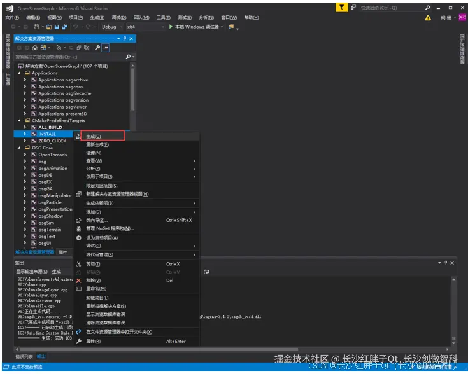Open the x64 platform dropdown
The width and height of the screenshot is (468, 374).
(x=146, y=27)
